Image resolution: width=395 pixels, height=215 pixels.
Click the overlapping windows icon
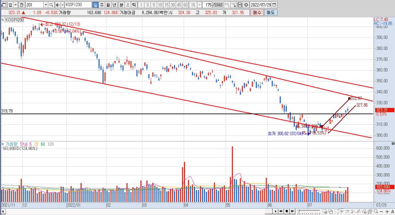331,212
